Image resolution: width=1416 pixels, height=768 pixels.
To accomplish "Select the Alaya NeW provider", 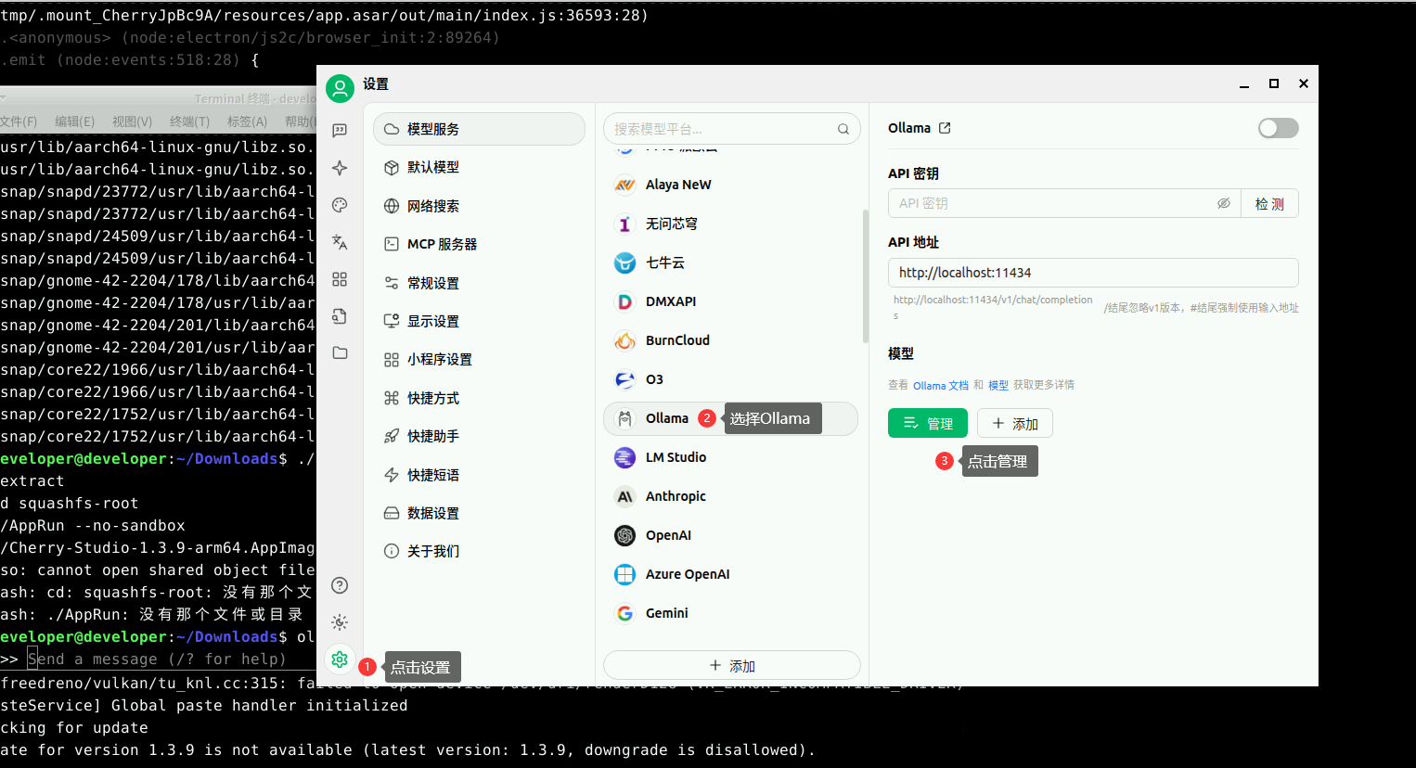I will [x=731, y=185].
